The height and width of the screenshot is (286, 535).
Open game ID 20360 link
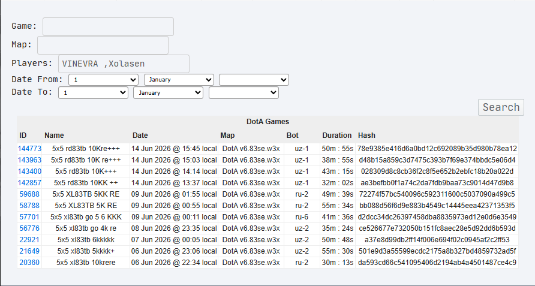[x=29, y=263]
